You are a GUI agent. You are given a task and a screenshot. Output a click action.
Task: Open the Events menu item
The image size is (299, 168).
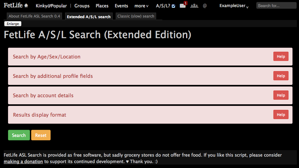pyautogui.click(x=121, y=6)
